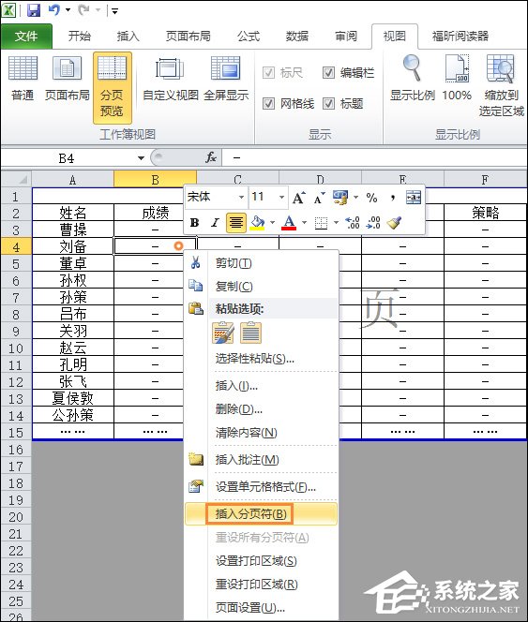The image size is (528, 622).
Task: Toggle the Headings (标题) checkbox
Action: pyautogui.click(x=328, y=104)
